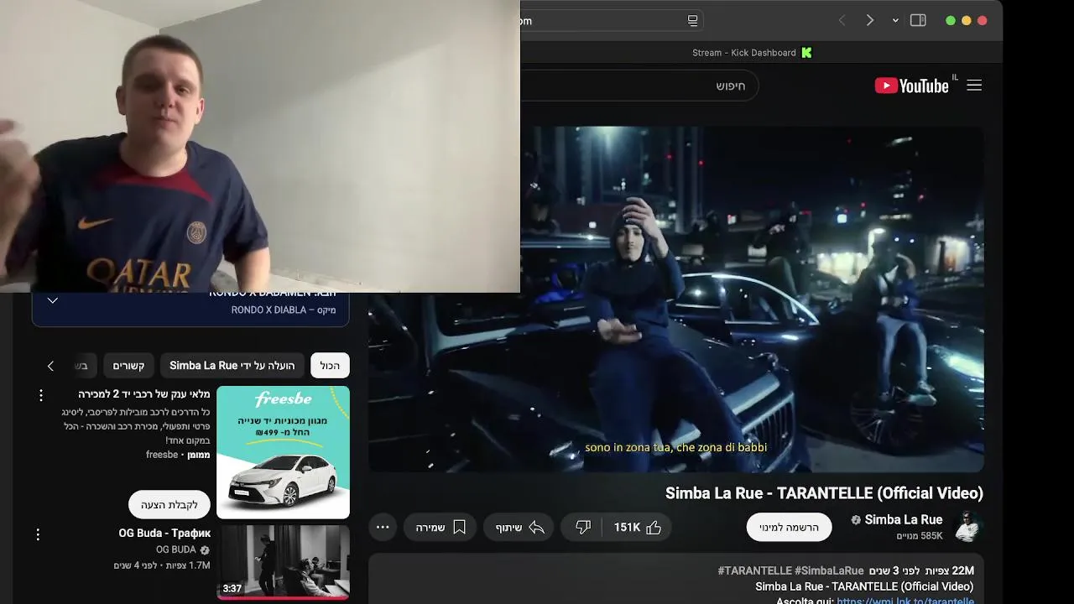Image resolution: width=1074 pixels, height=604 pixels.
Task: Select the הכול filter chip
Action: pos(330,366)
